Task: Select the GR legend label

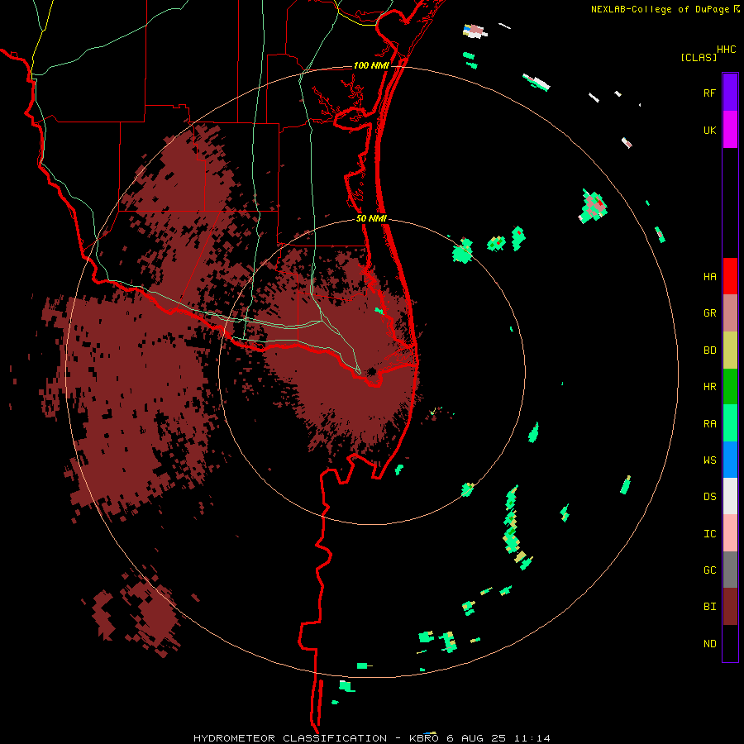Action: [x=709, y=313]
